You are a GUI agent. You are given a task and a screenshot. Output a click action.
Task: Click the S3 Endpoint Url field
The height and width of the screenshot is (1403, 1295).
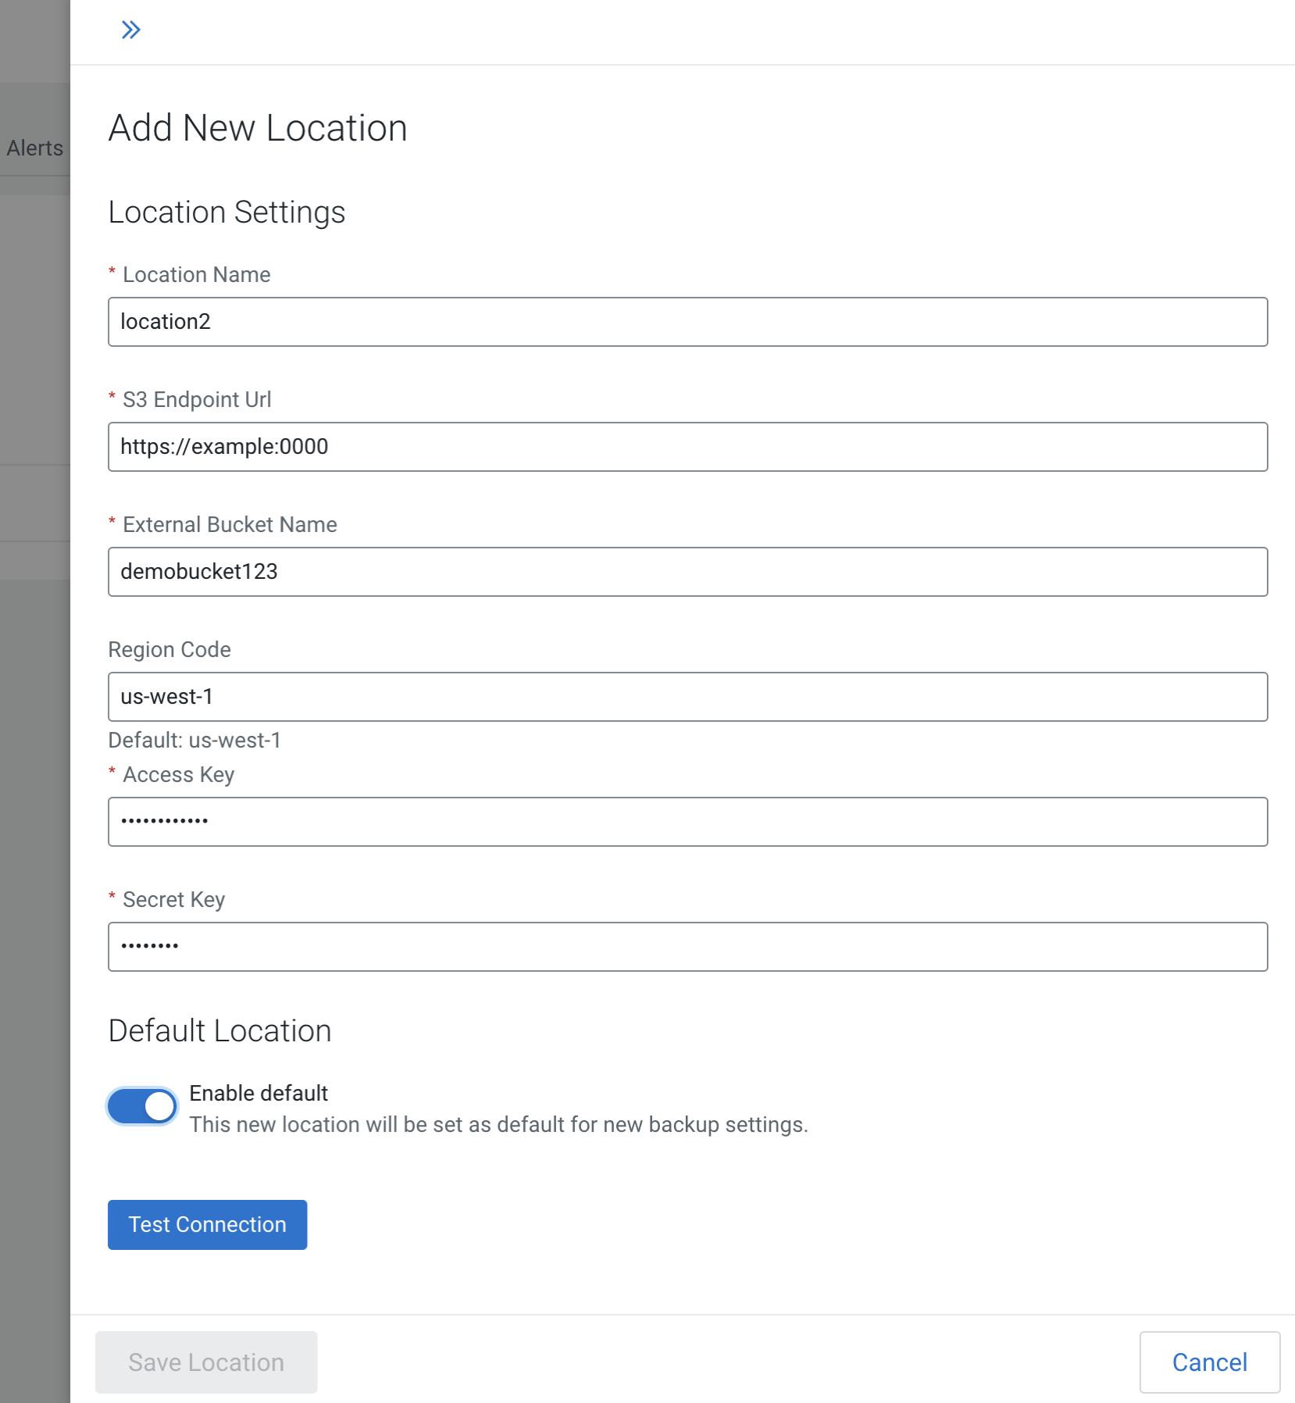click(687, 447)
